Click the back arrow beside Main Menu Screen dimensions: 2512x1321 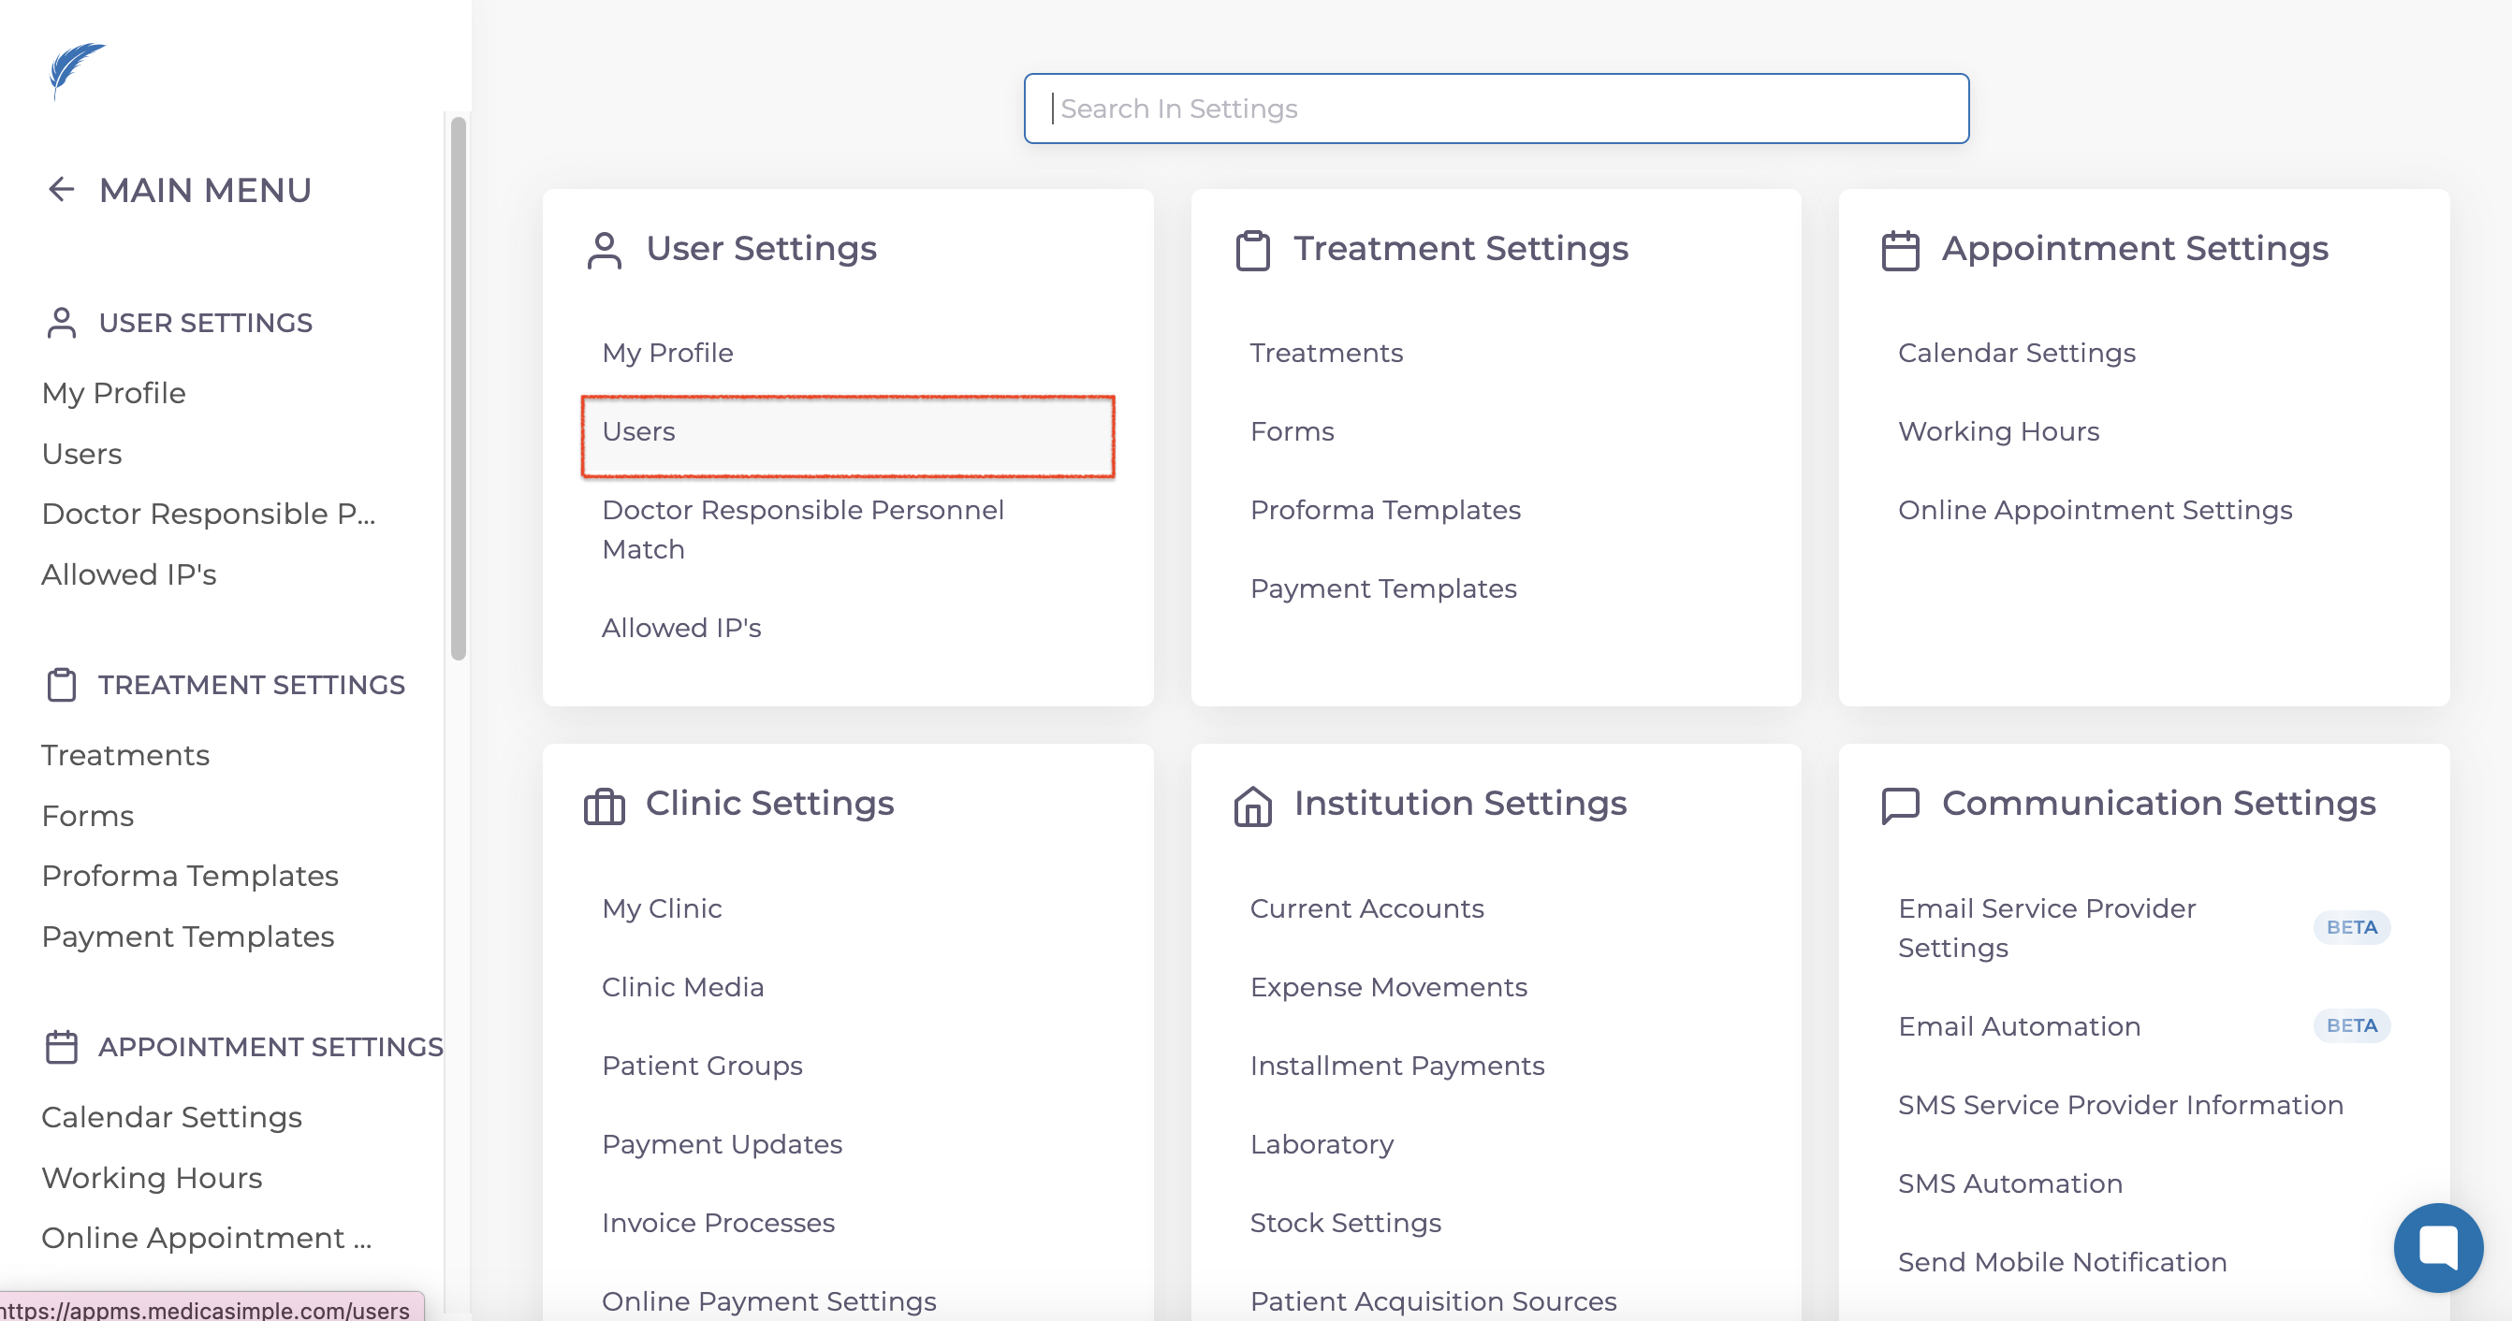tap(62, 189)
